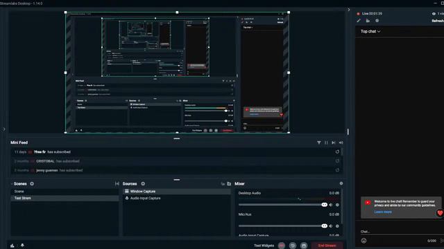Collapse the Scenes panel arrow
The height and width of the screenshot is (249, 444).
pos(12,184)
